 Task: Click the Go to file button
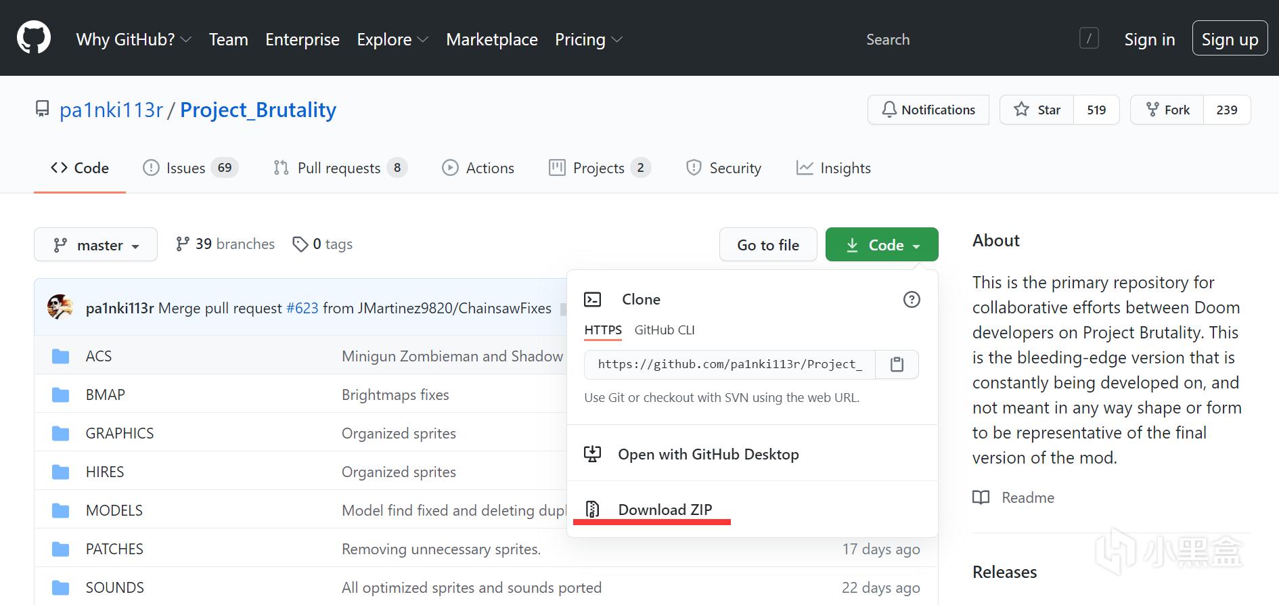click(x=768, y=245)
